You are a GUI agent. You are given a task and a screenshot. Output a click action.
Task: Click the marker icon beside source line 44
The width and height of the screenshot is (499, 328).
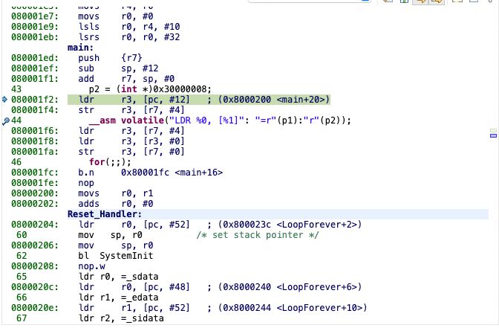5,120
